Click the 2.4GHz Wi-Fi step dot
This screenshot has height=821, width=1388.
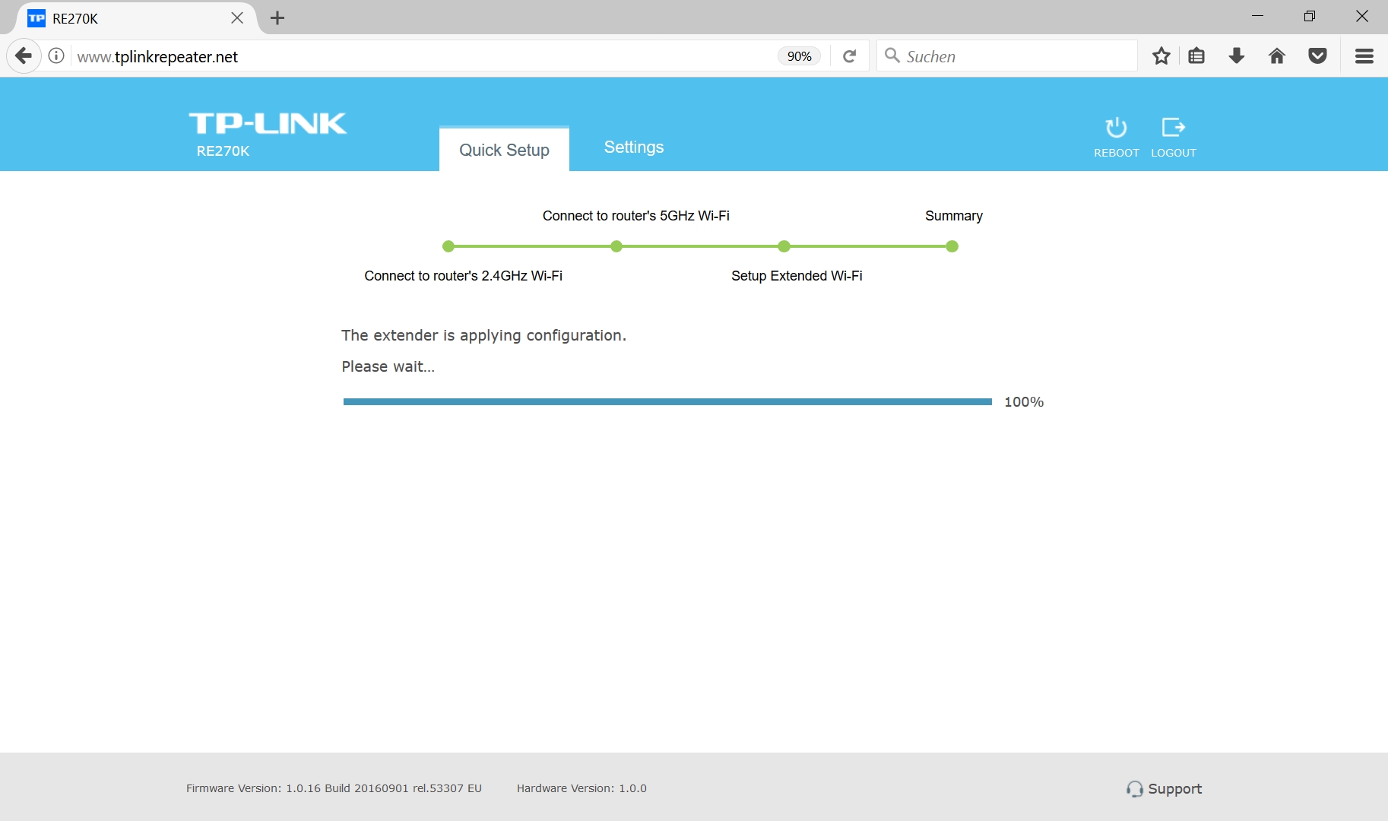[x=448, y=246]
